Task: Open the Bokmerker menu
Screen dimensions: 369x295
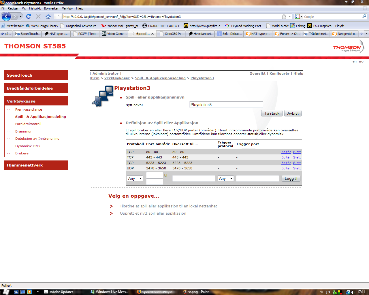Action: [51, 8]
